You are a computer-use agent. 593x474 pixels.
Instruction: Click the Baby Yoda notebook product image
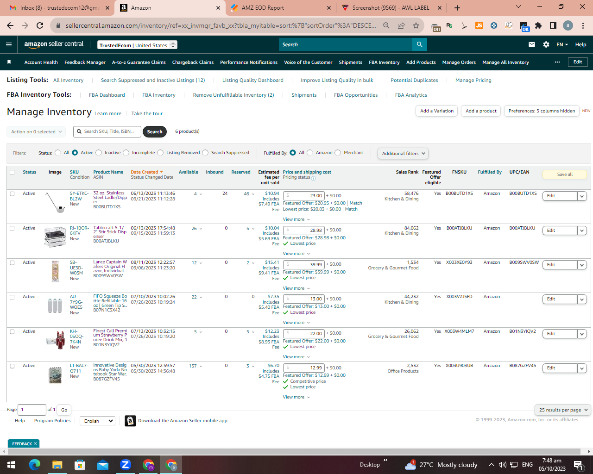[x=55, y=374]
